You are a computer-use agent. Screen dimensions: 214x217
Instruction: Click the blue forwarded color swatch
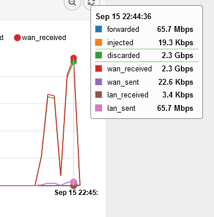(99, 29)
